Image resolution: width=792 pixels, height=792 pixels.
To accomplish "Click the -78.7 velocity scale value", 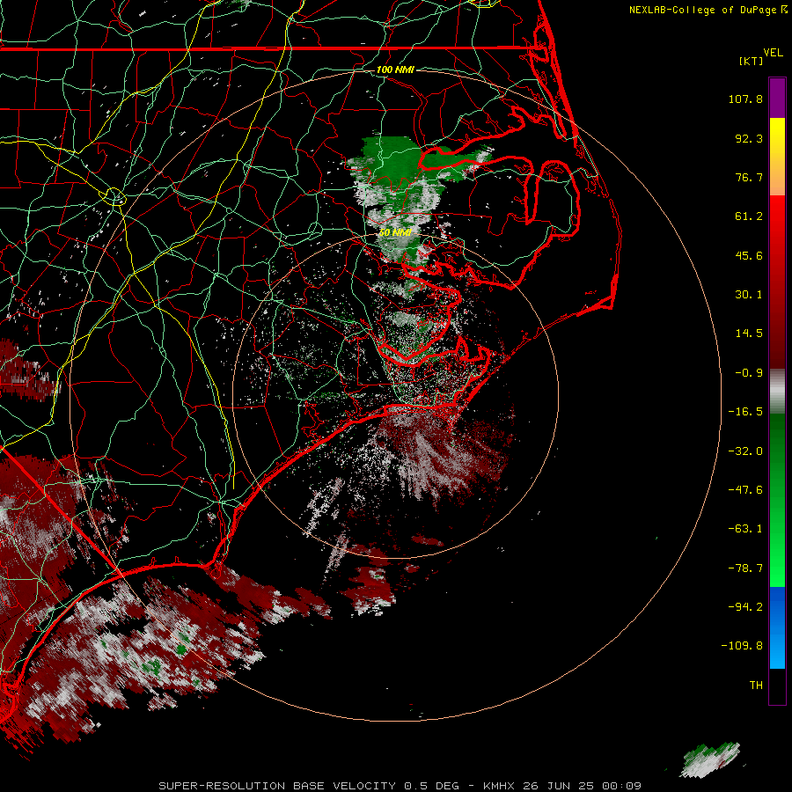I will [x=745, y=568].
